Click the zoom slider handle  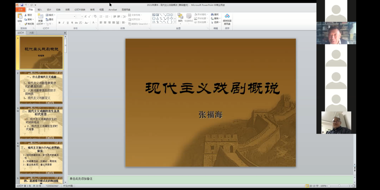339,186
